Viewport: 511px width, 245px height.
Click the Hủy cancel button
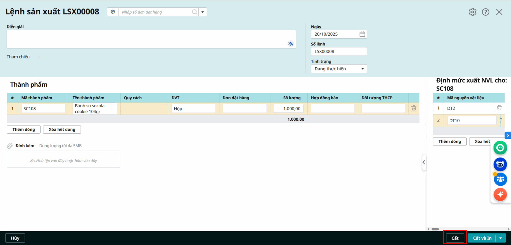[15, 238]
